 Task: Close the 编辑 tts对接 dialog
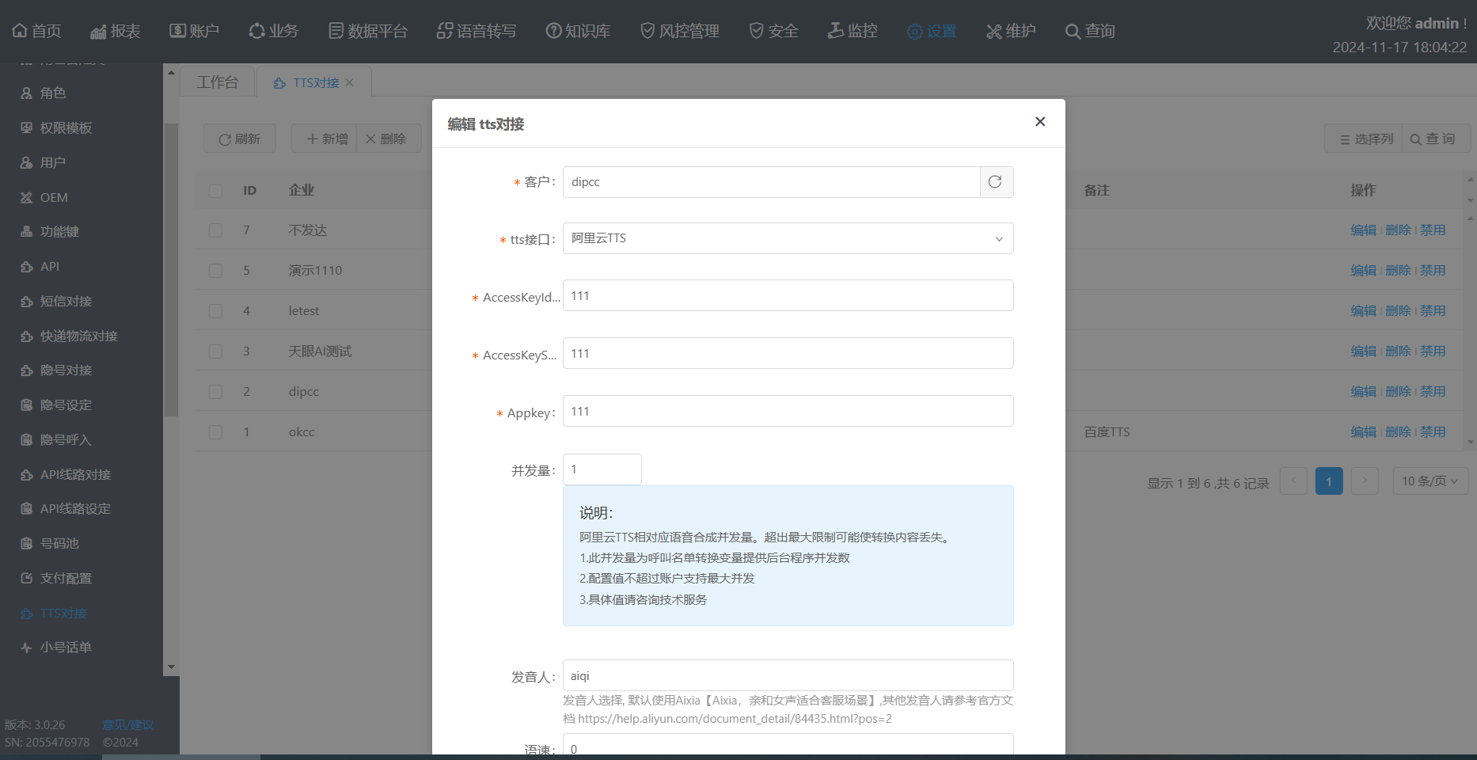pos(1040,121)
